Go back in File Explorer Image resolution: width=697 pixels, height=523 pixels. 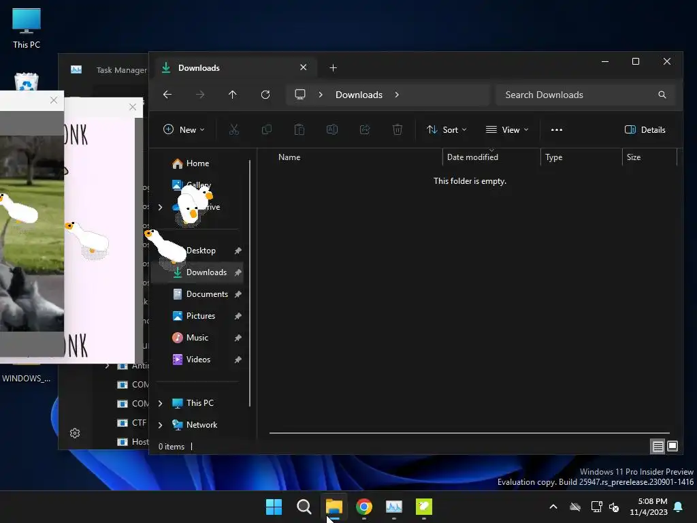[167, 94]
